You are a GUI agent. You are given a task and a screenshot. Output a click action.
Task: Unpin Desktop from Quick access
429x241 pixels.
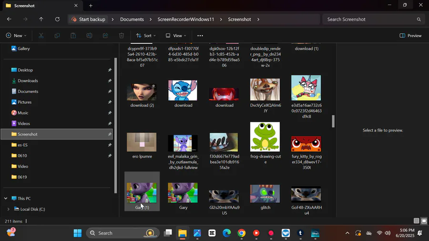110,70
